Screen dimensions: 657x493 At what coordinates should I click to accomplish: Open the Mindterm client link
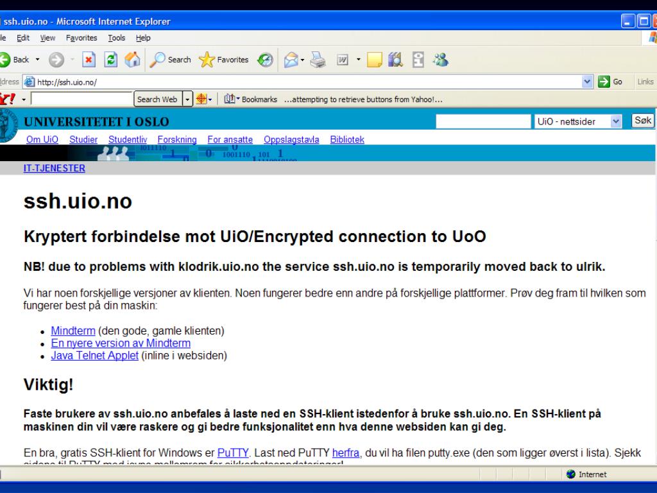[73, 331]
